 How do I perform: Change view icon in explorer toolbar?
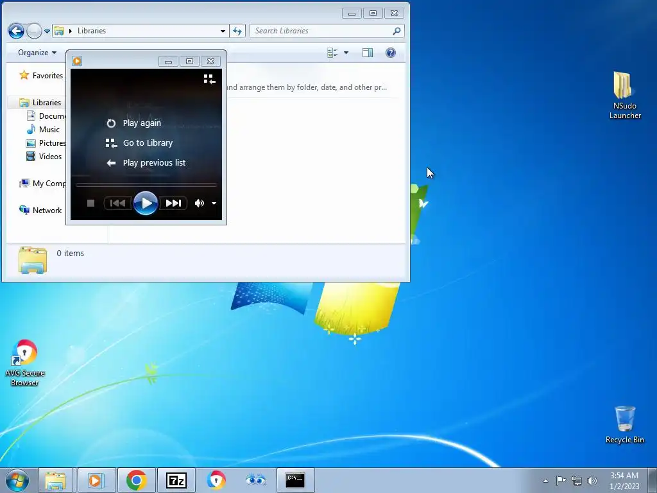(x=333, y=53)
